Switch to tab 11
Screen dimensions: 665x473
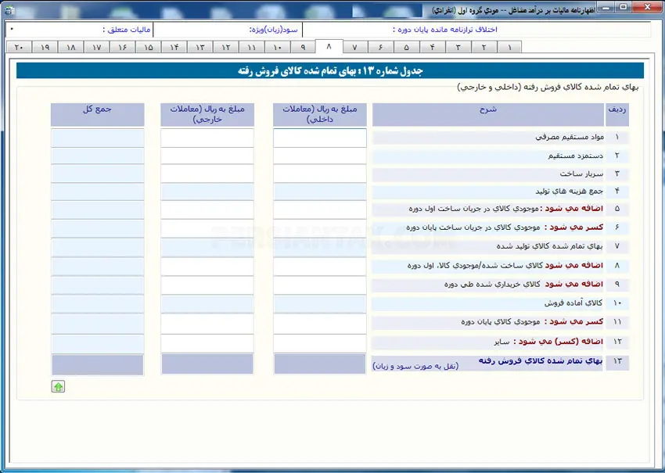click(x=251, y=47)
